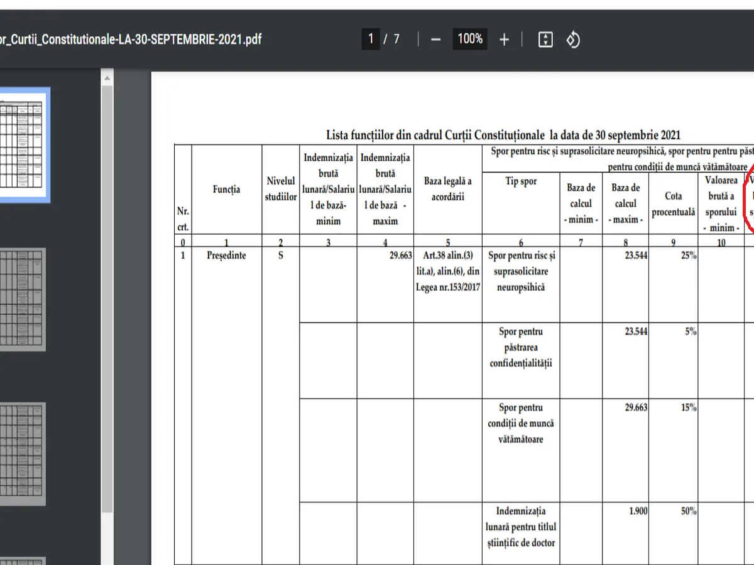Select 'Spor pentru păstrarea confidențialității' cell

[520, 348]
